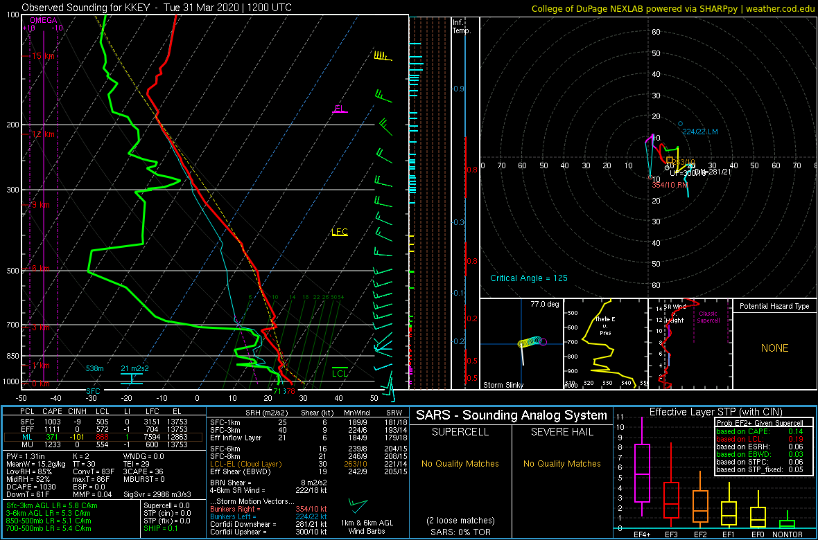
Task: Click the green LCL marker on the skew-T
Action: click(x=340, y=372)
